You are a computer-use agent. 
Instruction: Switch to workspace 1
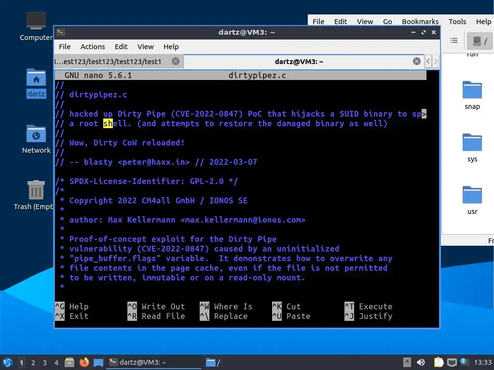click(21, 363)
